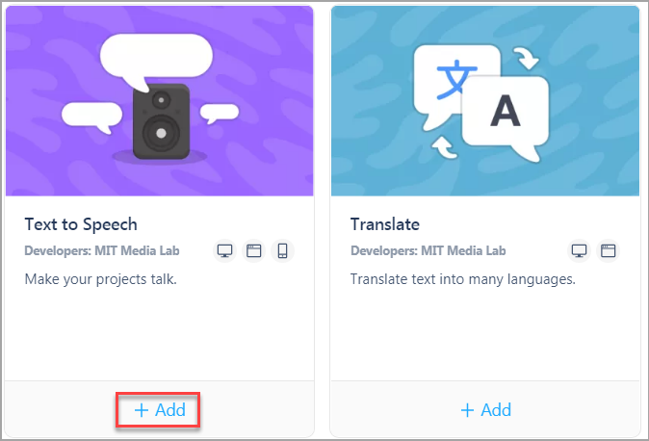Click Developers: MIT Media Lab under Text to Speech
The image size is (649, 441).
click(102, 251)
